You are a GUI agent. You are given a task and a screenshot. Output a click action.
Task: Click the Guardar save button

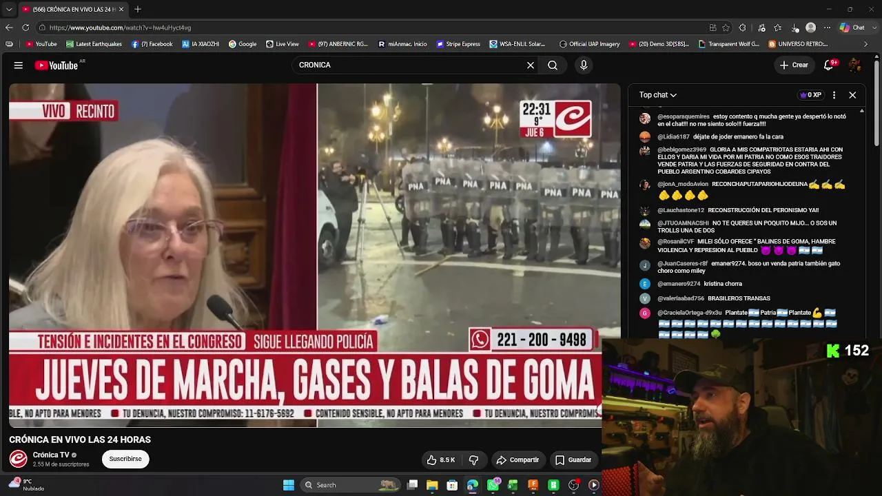[573, 460]
